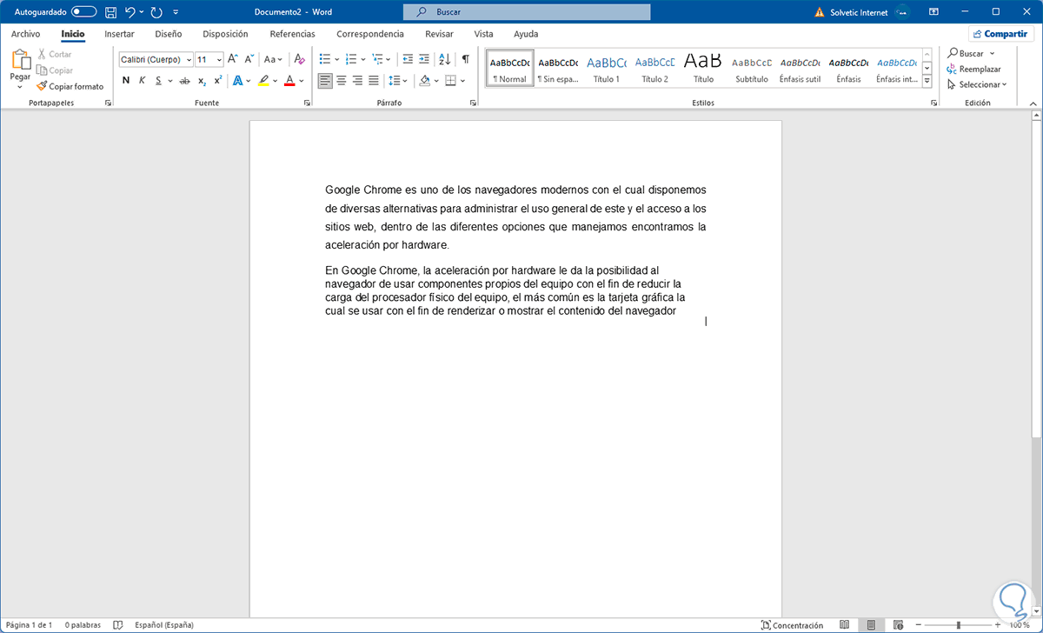The image size is (1043, 633).
Task: Click the warning triangle next to Solvetic Internet
Action: pyautogui.click(x=820, y=12)
